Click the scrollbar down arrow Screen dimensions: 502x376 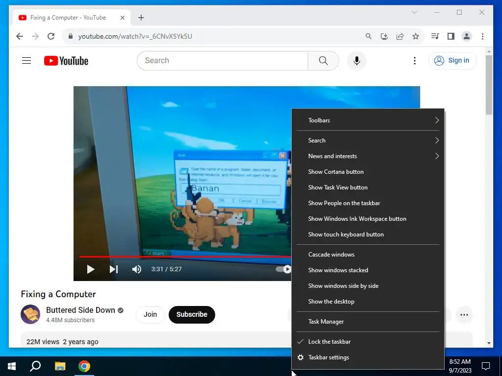point(489,343)
